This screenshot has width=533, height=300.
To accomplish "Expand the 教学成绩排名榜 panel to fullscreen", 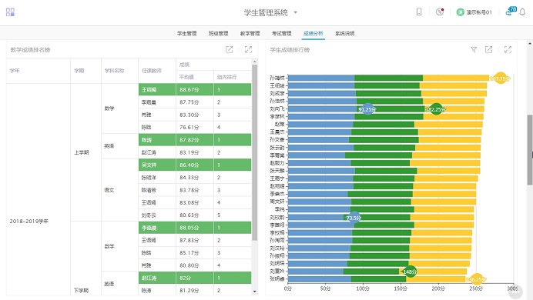I will click(x=249, y=49).
